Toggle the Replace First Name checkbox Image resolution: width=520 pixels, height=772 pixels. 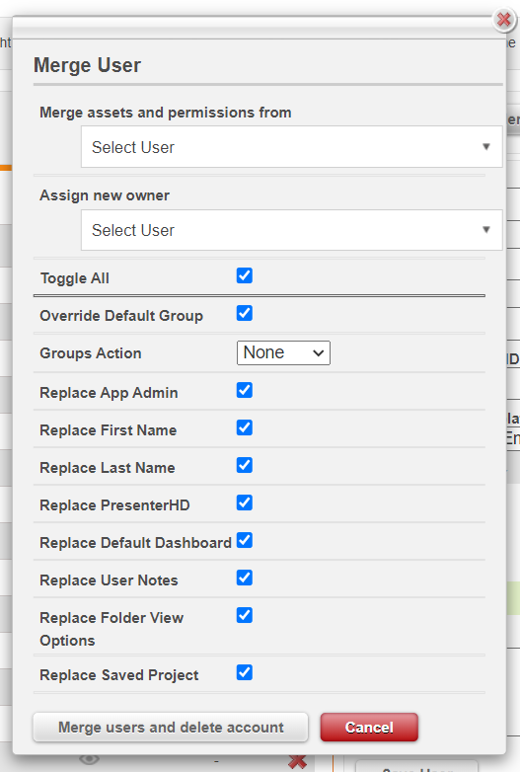pos(245,427)
